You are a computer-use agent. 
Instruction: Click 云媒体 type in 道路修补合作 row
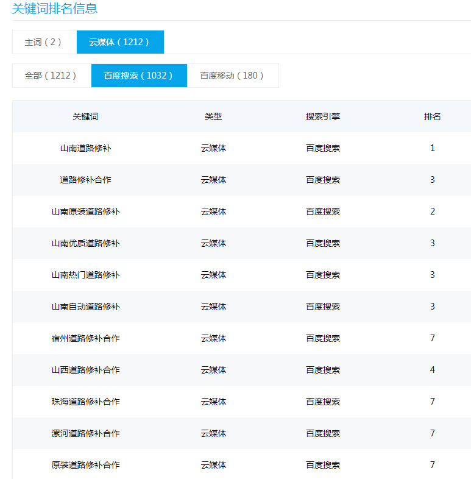point(213,180)
